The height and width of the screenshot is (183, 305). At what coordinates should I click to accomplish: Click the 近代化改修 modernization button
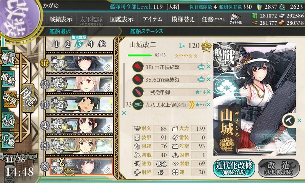[x=234, y=168]
